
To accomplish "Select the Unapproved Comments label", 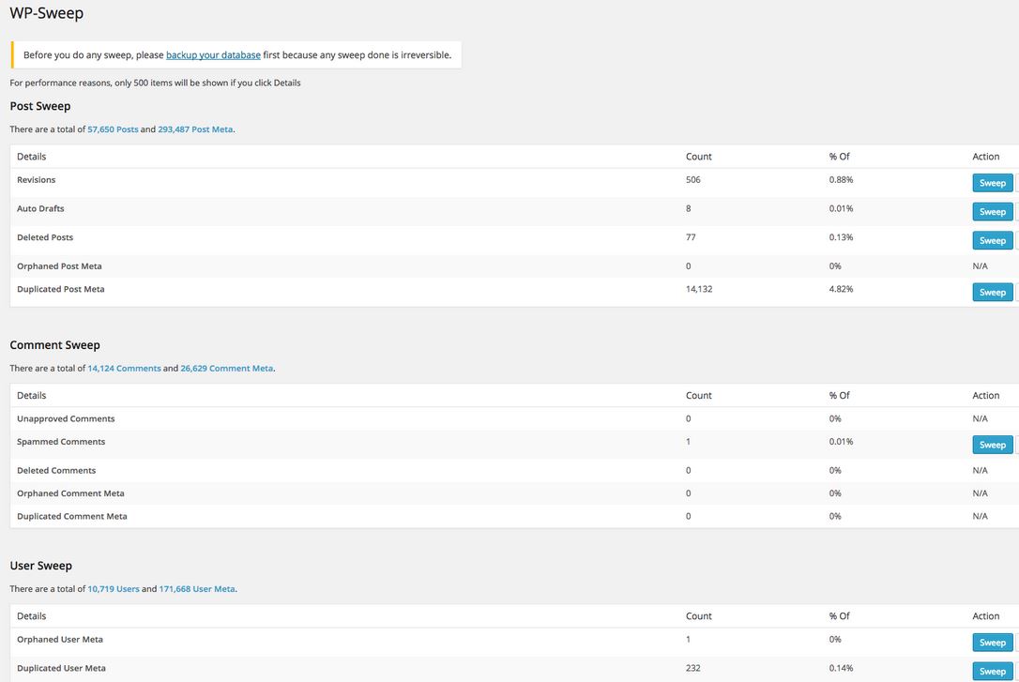I will coord(66,419).
